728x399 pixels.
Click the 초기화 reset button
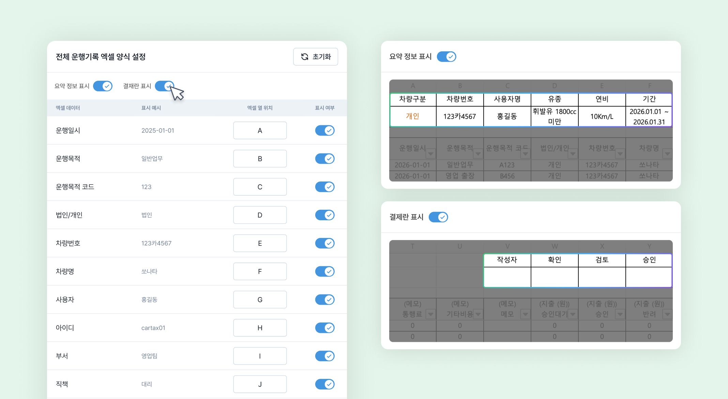(315, 57)
